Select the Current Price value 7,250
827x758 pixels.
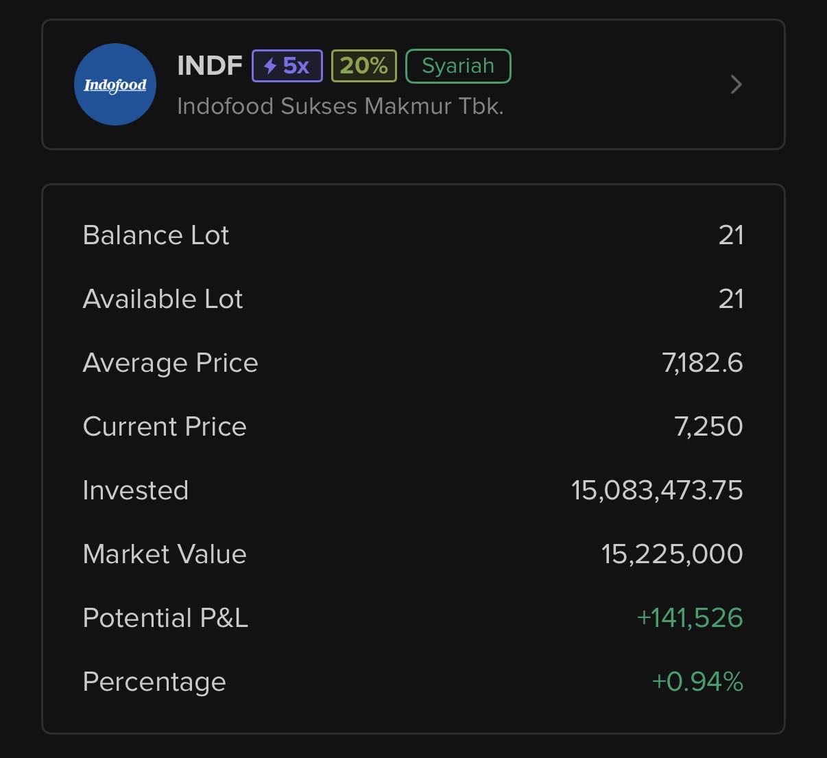708,427
